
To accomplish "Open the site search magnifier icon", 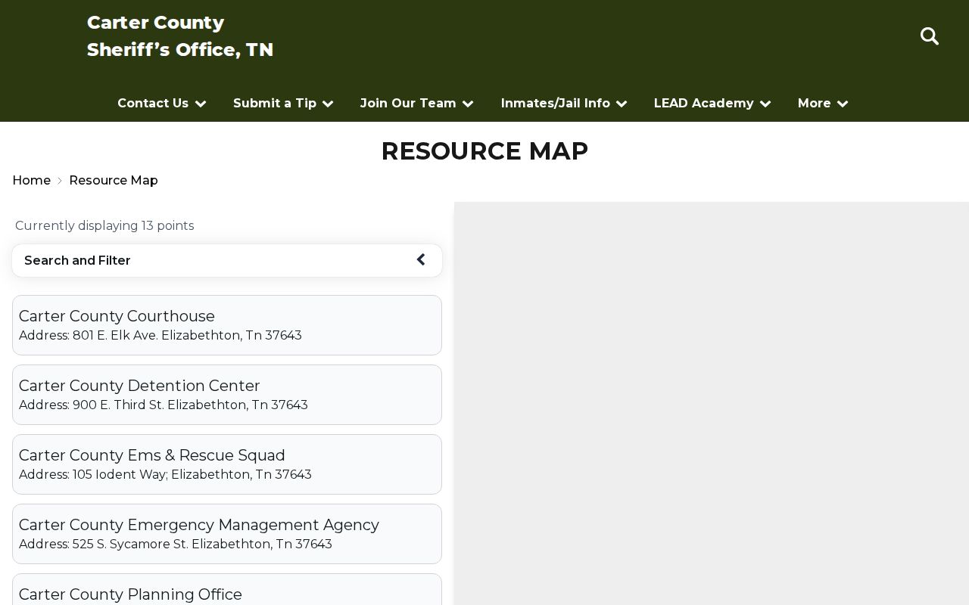I will tap(930, 36).
